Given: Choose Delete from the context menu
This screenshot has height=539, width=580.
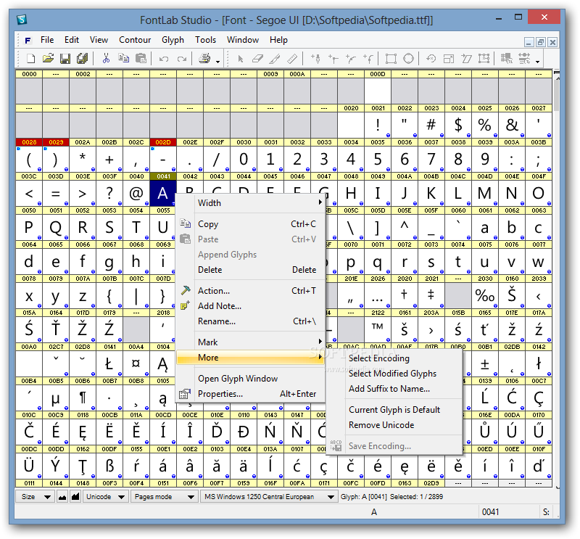Looking at the screenshot, I should point(250,270).
